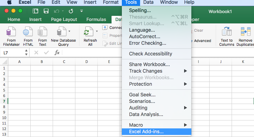Select column K header
This screenshot has width=254, height=137.
pos(243,62)
